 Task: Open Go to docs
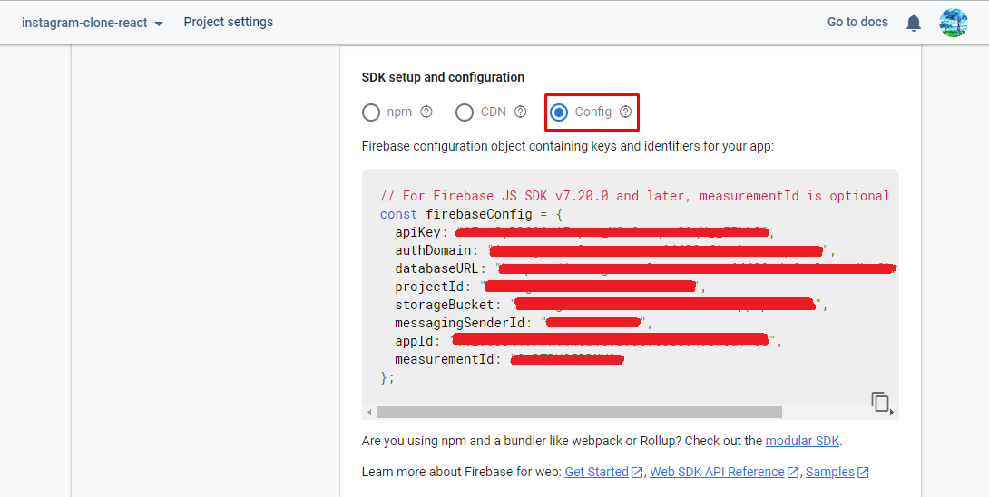point(857,22)
